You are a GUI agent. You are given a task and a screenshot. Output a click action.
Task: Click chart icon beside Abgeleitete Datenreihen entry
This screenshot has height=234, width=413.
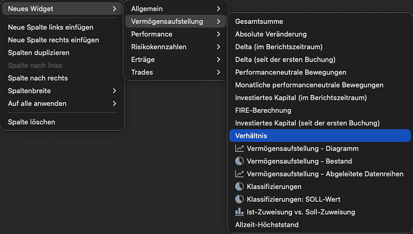coord(239,174)
